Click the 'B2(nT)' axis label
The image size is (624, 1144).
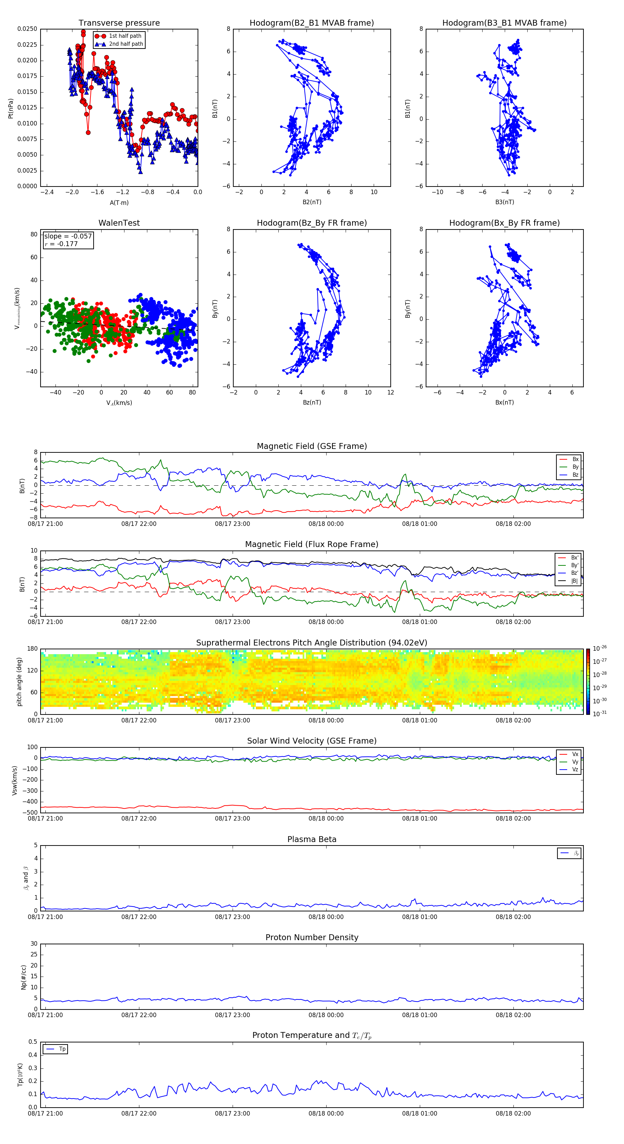click(312, 202)
